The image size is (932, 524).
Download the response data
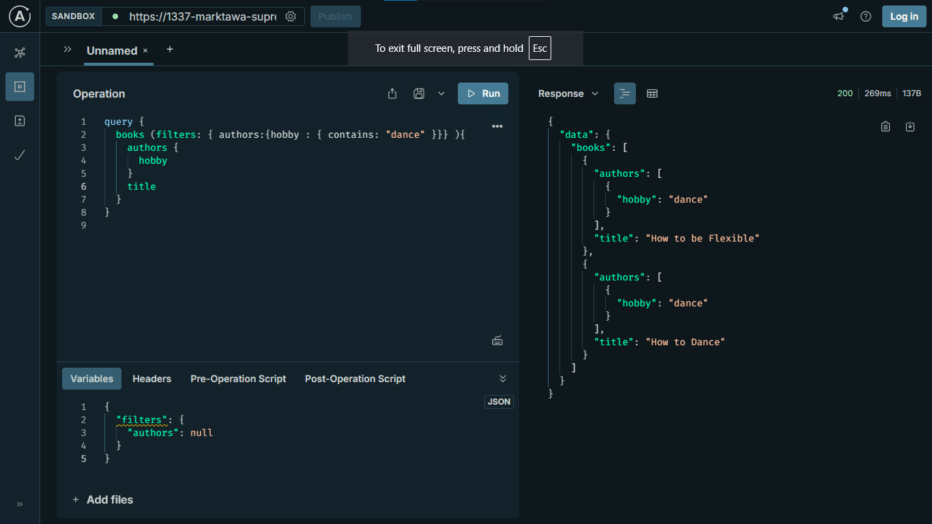click(909, 126)
